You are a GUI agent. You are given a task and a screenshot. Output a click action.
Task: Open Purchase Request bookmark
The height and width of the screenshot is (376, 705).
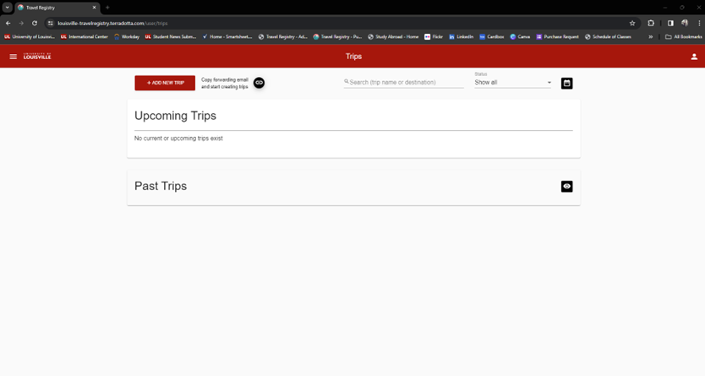tap(558, 37)
